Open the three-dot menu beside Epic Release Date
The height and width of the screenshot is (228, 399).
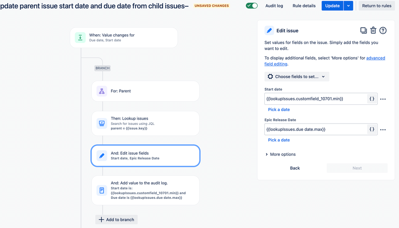click(x=383, y=130)
